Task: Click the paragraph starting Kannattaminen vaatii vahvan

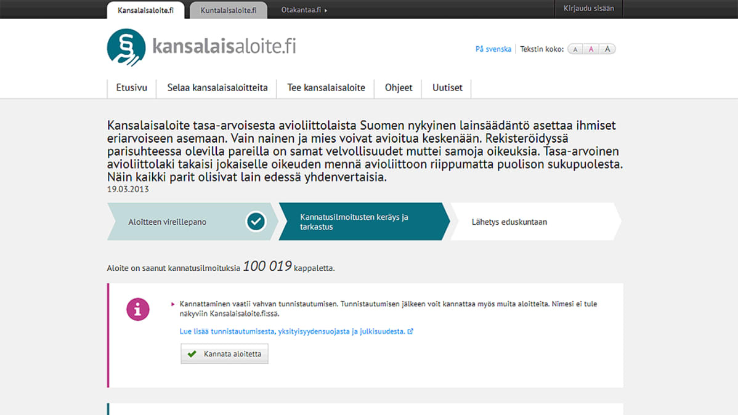Action: point(388,308)
